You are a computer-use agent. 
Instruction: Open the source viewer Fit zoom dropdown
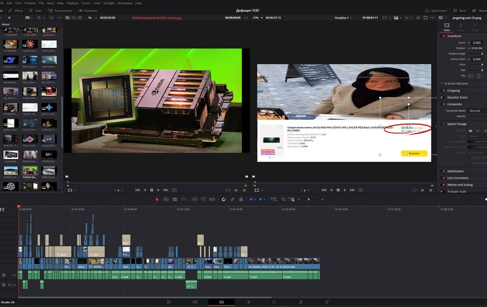click(x=92, y=18)
